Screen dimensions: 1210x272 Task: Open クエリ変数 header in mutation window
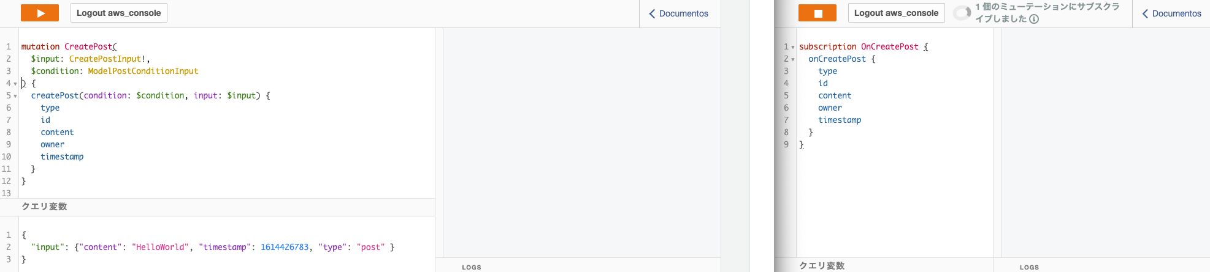[x=44, y=207]
